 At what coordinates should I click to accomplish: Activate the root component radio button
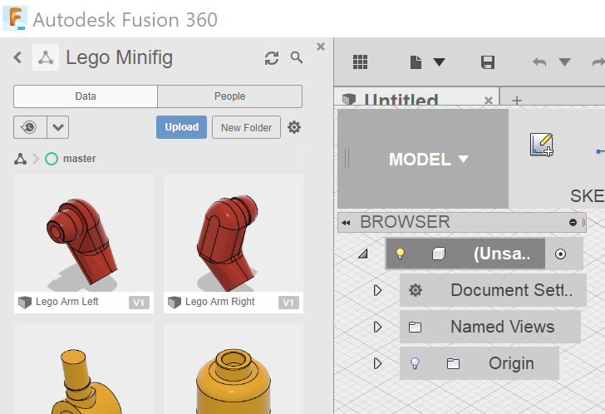[560, 254]
